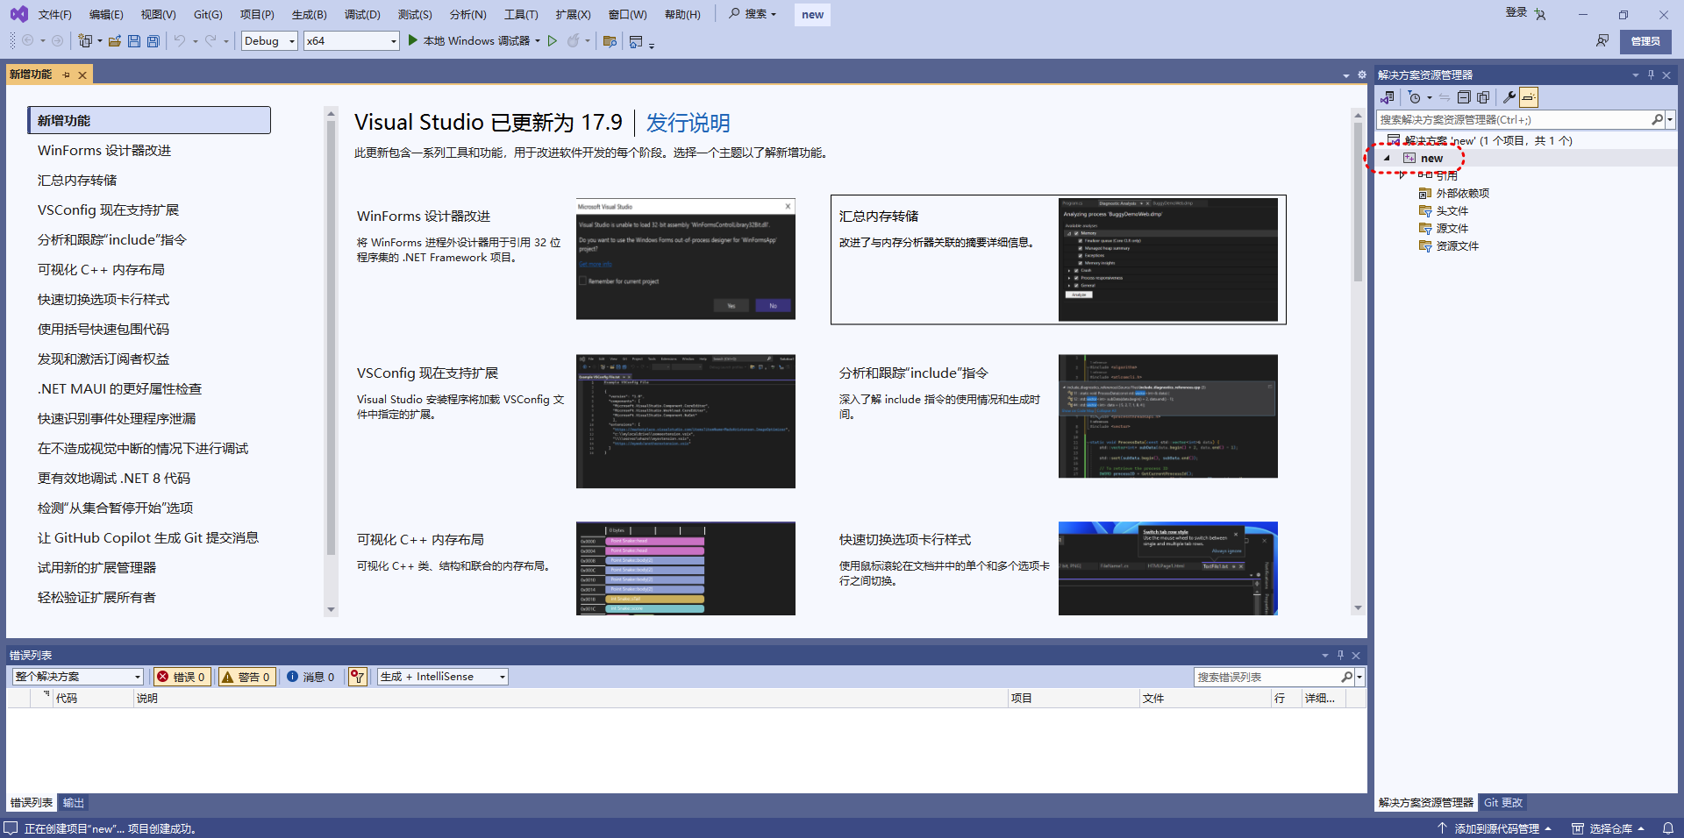Click Show All Files icon in Solution Explorer
1684x838 pixels.
pos(1483,97)
